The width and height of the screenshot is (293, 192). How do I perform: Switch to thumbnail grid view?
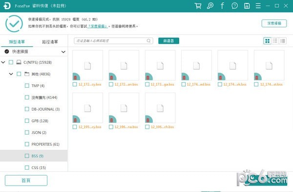coord(267,41)
